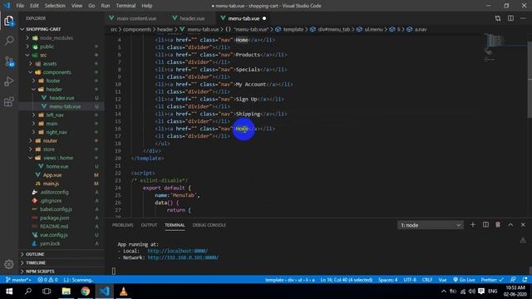Close the terminal panel
Screen dimensions: 532x299
pyautogui.click(x=523, y=225)
